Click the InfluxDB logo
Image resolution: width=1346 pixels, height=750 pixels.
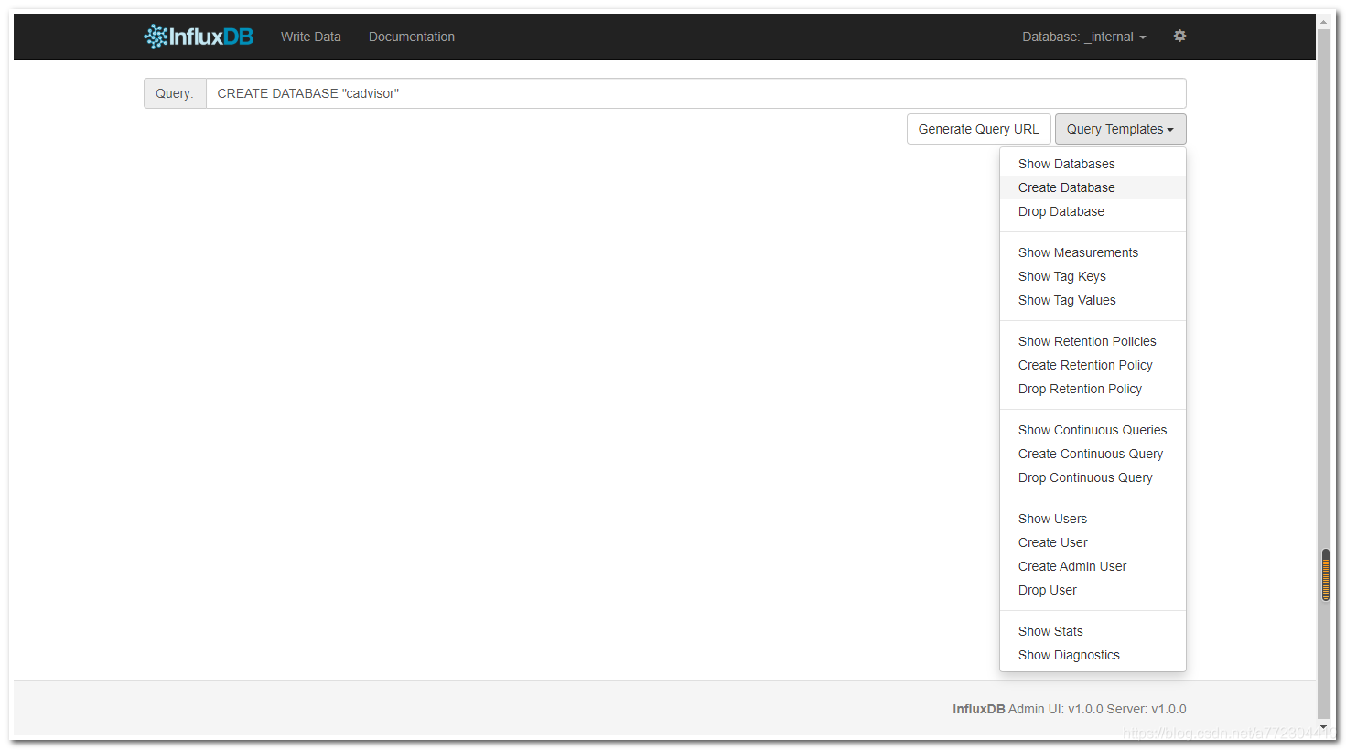[199, 37]
